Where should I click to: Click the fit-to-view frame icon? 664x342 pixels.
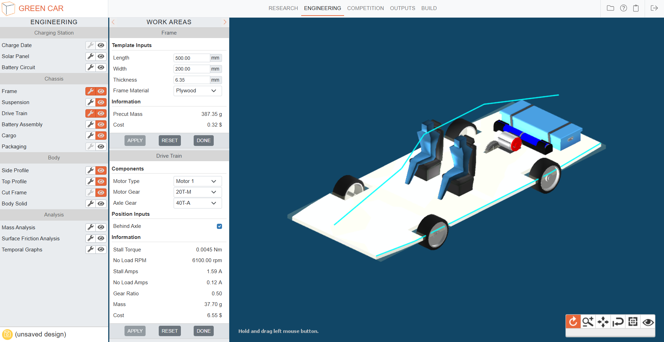[633, 322]
